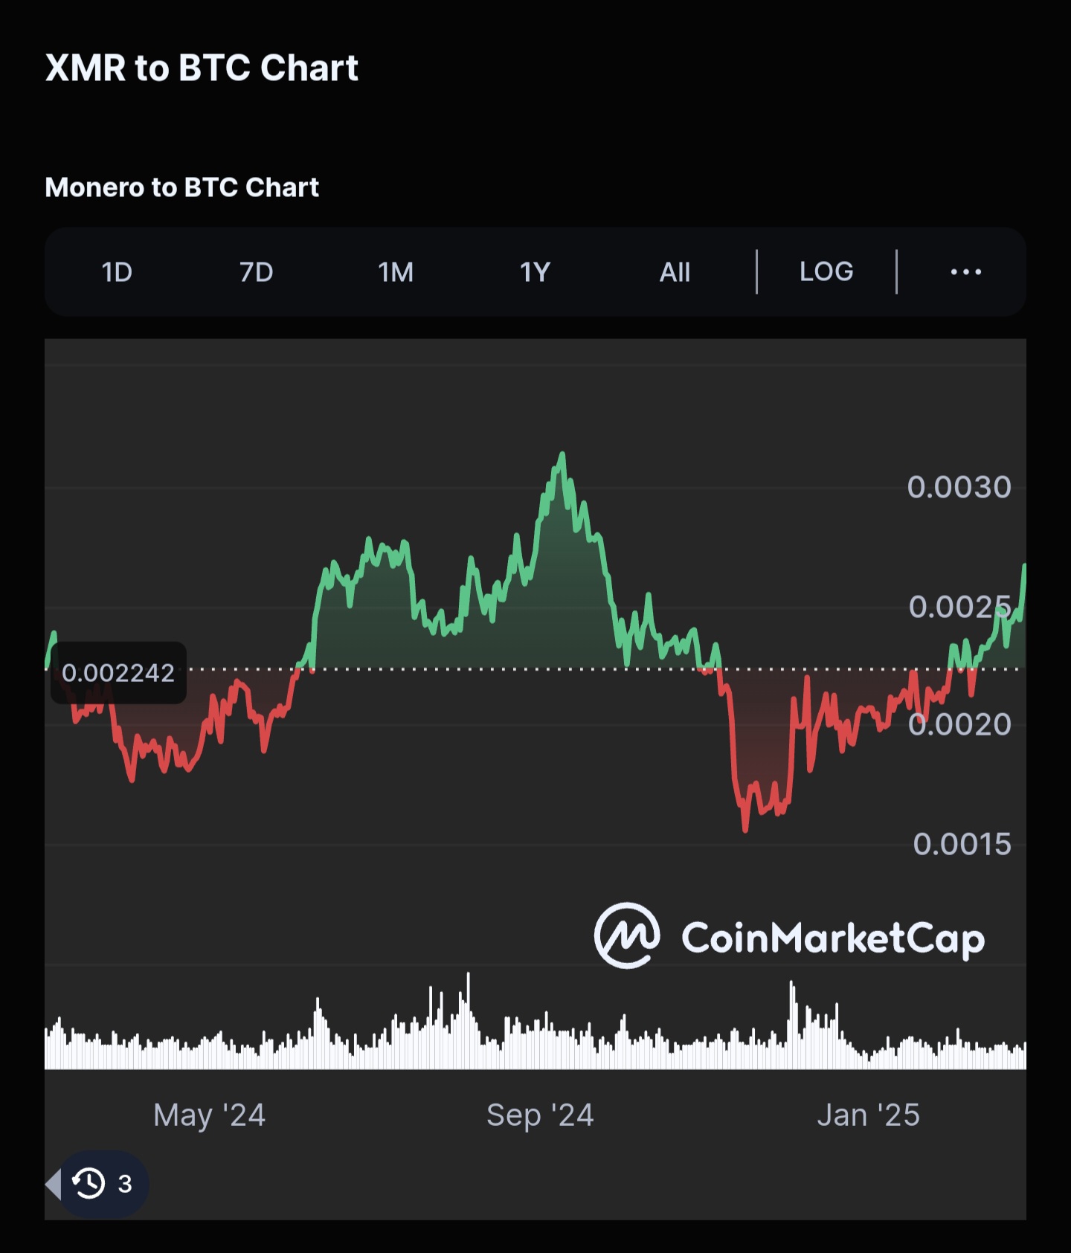The image size is (1071, 1253).
Task: Select the 1Y chart range
Action: click(x=535, y=272)
